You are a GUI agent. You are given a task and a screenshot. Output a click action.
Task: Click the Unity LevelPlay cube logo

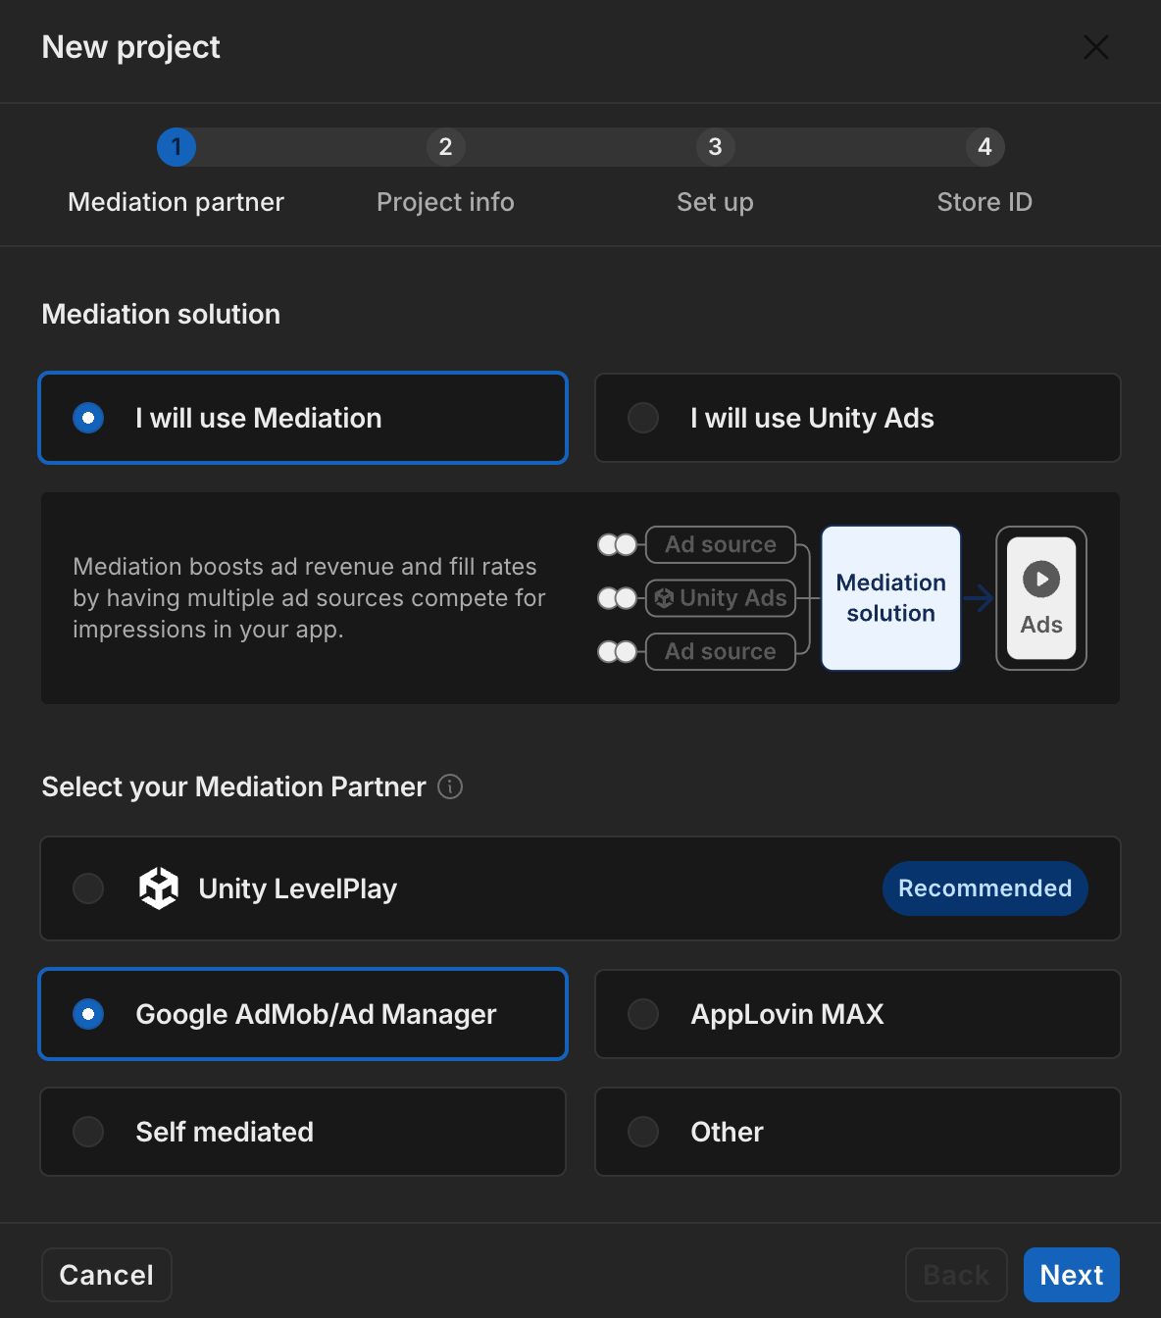pyautogui.click(x=159, y=888)
